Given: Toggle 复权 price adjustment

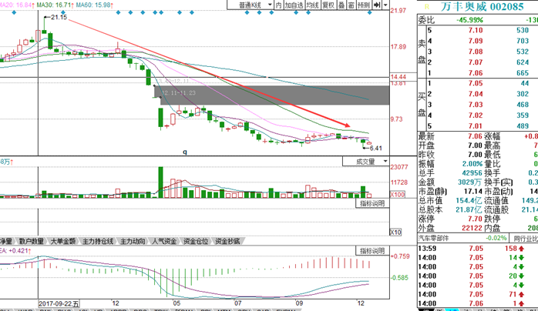Looking at the screenshot, I should tap(328, 5).
